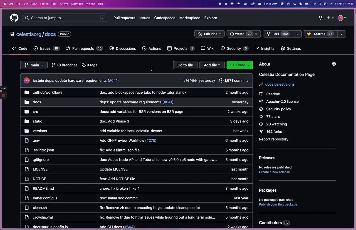Open commit hash a70f490
This screenshot has width=356, height=230.
pyautogui.click(x=190, y=81)
